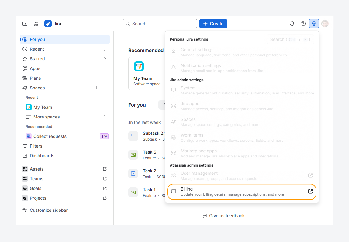Open System admin settings
The height and width of the screenshot is (242, 349).
pos(242,91)
